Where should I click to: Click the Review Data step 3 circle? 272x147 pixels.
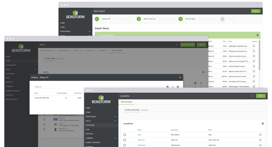coord(180,19)
